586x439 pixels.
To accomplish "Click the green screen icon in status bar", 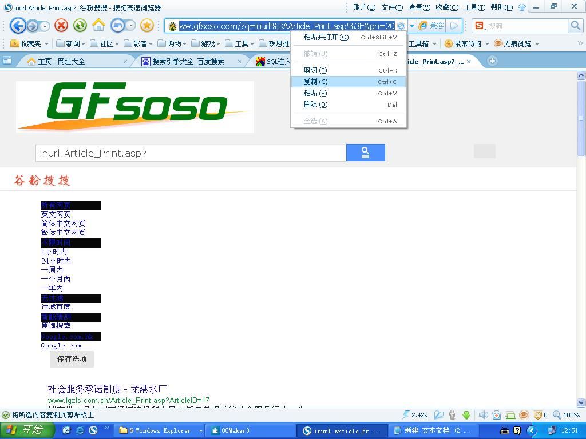I will [510, 415].
